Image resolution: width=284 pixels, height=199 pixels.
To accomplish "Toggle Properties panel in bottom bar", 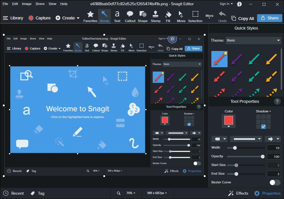I will [267, 193].
